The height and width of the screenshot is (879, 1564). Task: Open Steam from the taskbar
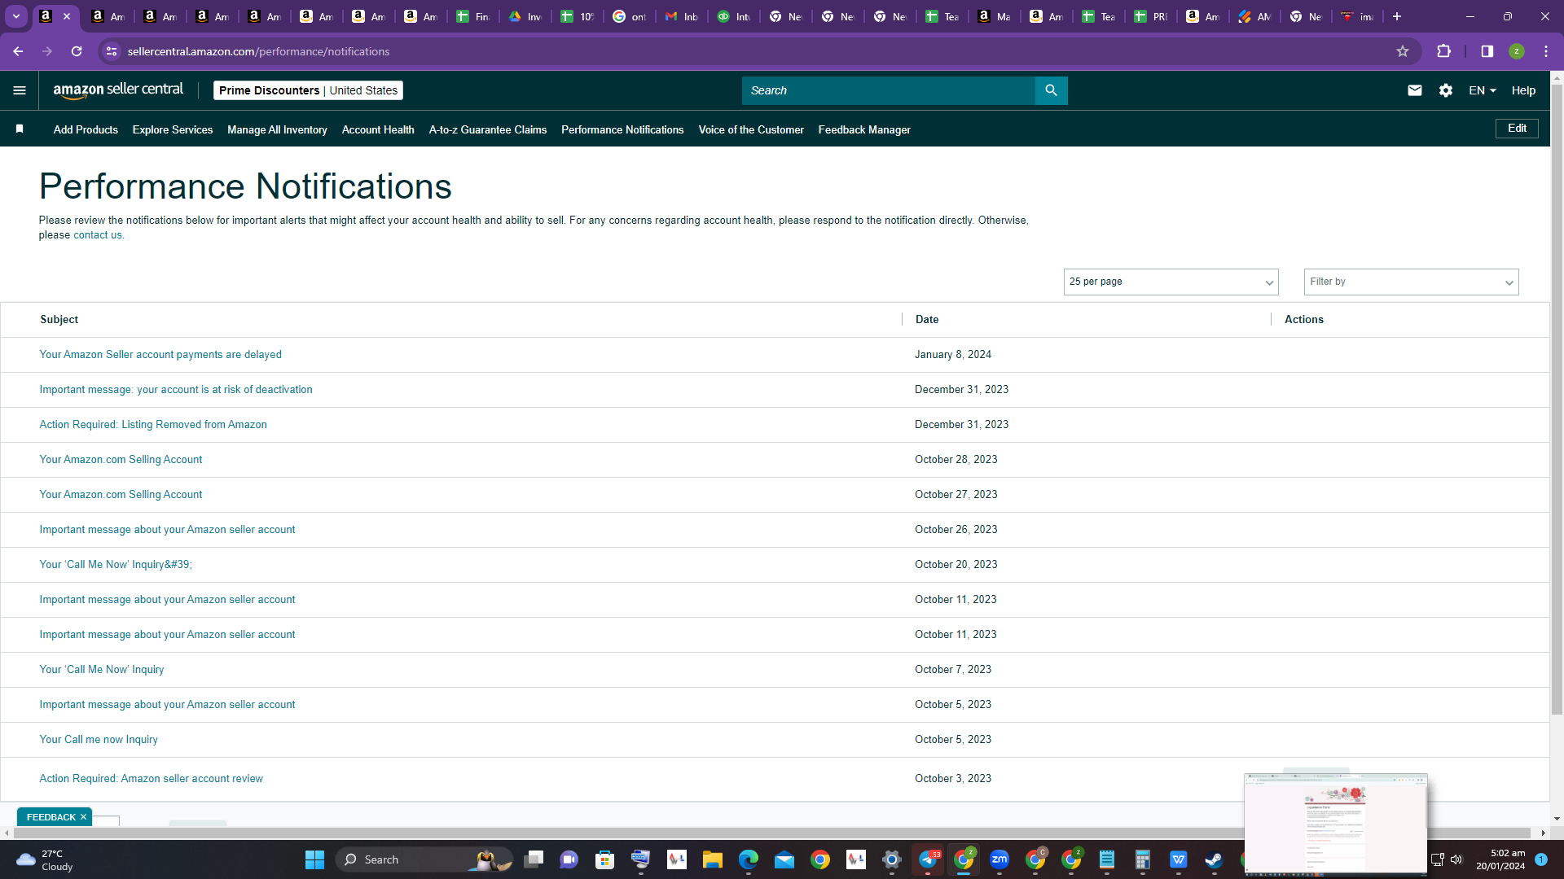(x=1214, y=859)
